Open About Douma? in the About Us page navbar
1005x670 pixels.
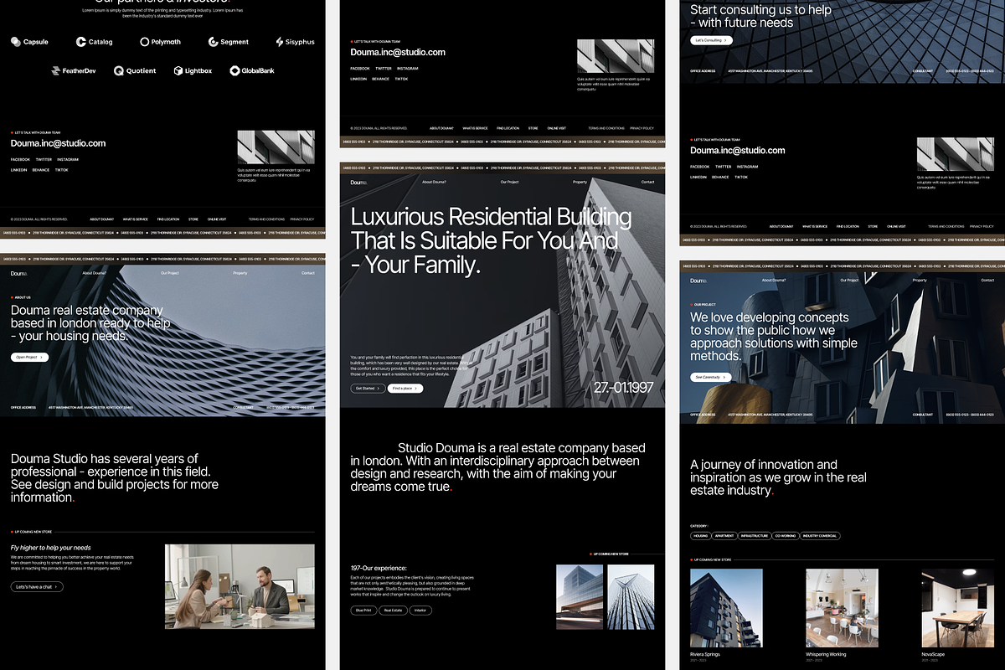(94, 273)
